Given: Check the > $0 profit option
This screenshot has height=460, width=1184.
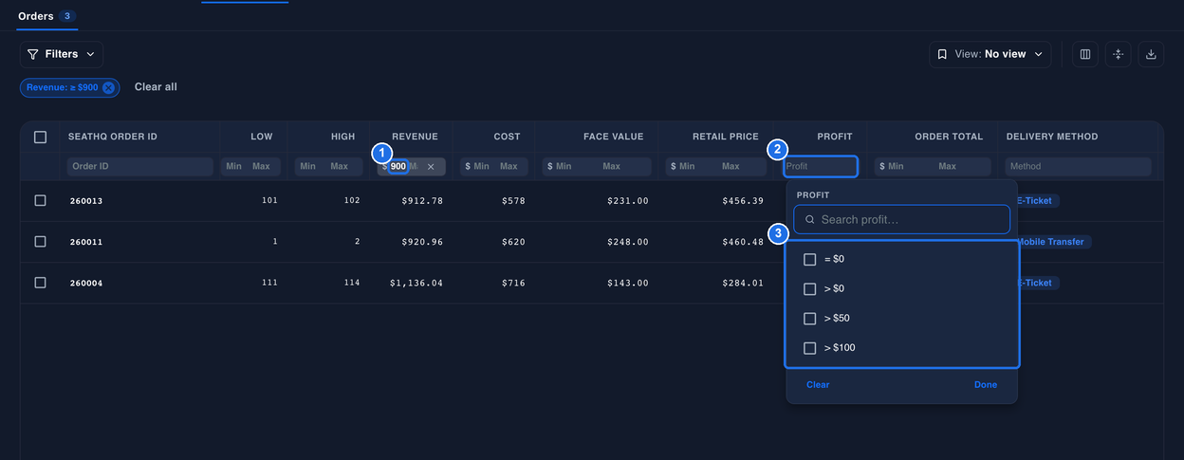Looking at the screenshot, I should coord(809,288).
